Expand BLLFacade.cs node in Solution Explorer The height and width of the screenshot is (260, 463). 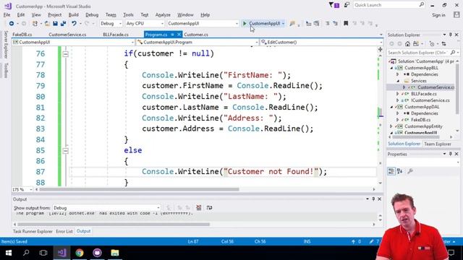[397, 94]
